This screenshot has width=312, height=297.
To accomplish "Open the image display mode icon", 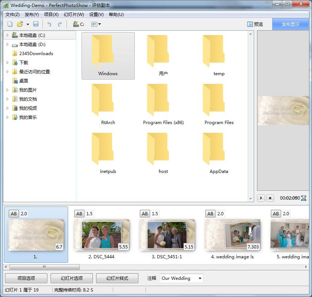I will click(x=93, y=24).
